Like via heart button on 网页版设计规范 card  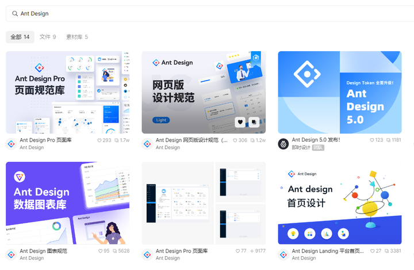[240, 122]
